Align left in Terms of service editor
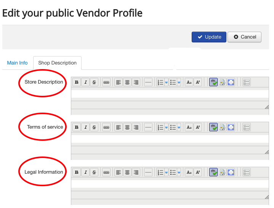 pyautogui.click(x=119, y=127)
